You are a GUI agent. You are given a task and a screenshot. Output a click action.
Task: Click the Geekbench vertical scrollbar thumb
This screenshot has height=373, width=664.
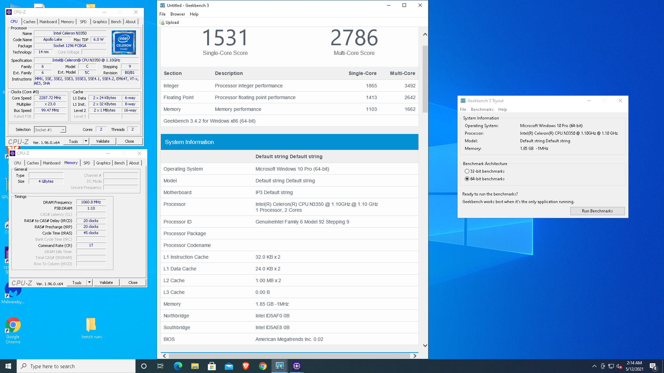coord(425,79)
